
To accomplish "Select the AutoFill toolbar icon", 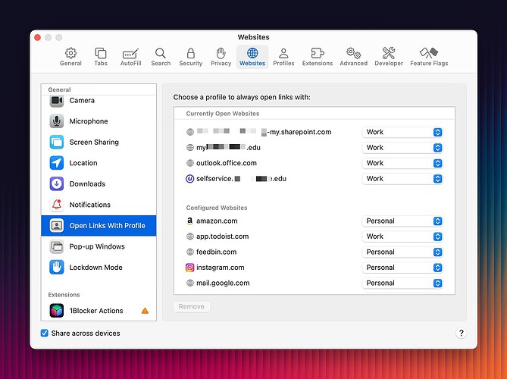I will tap(130, 53).
